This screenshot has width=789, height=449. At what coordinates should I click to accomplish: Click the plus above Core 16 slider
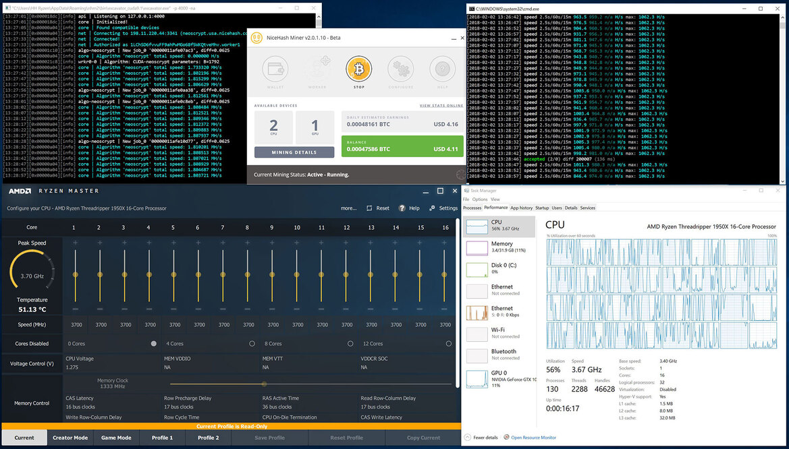[444, 243]
